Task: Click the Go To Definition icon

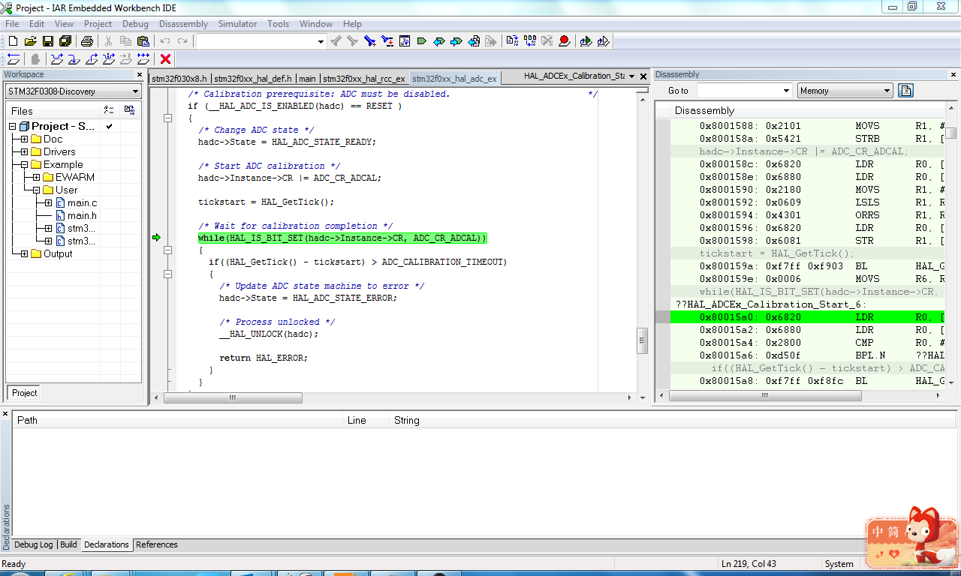Action: 404,41
